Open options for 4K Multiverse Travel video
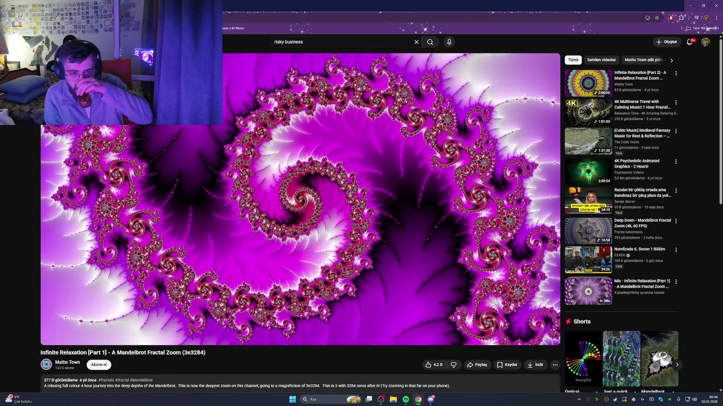 coord(676,102)
